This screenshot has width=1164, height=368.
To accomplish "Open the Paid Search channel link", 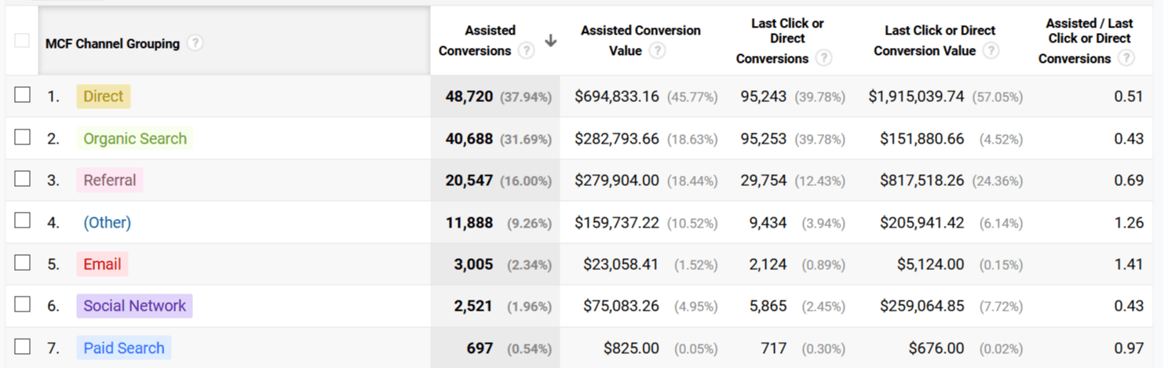I will tap(124, 348).
